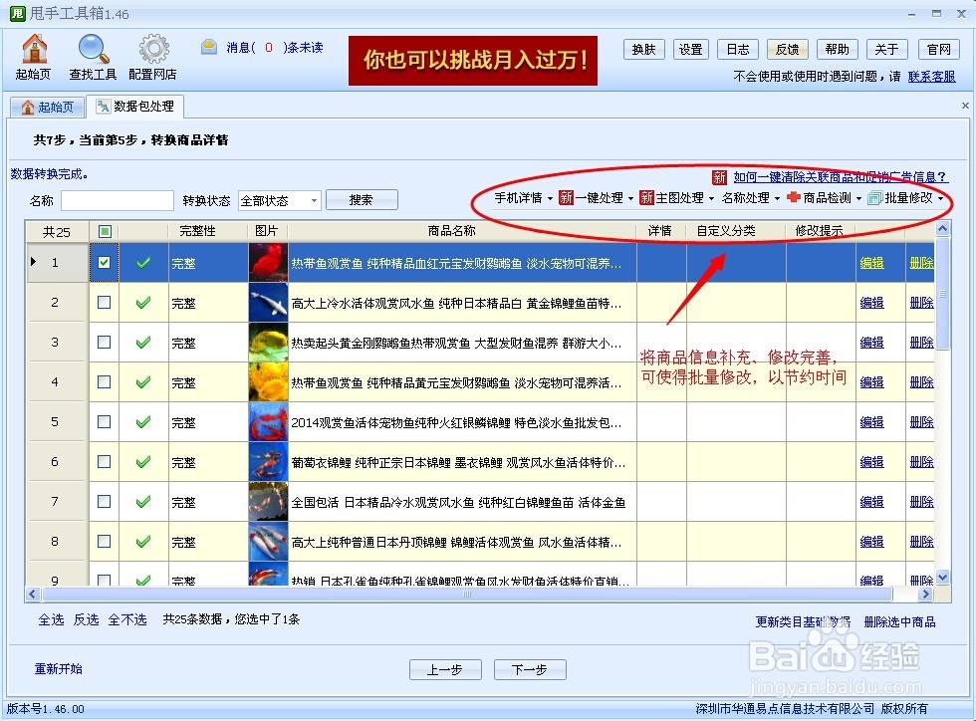Click the 下一步 next step button

point(530,669)
